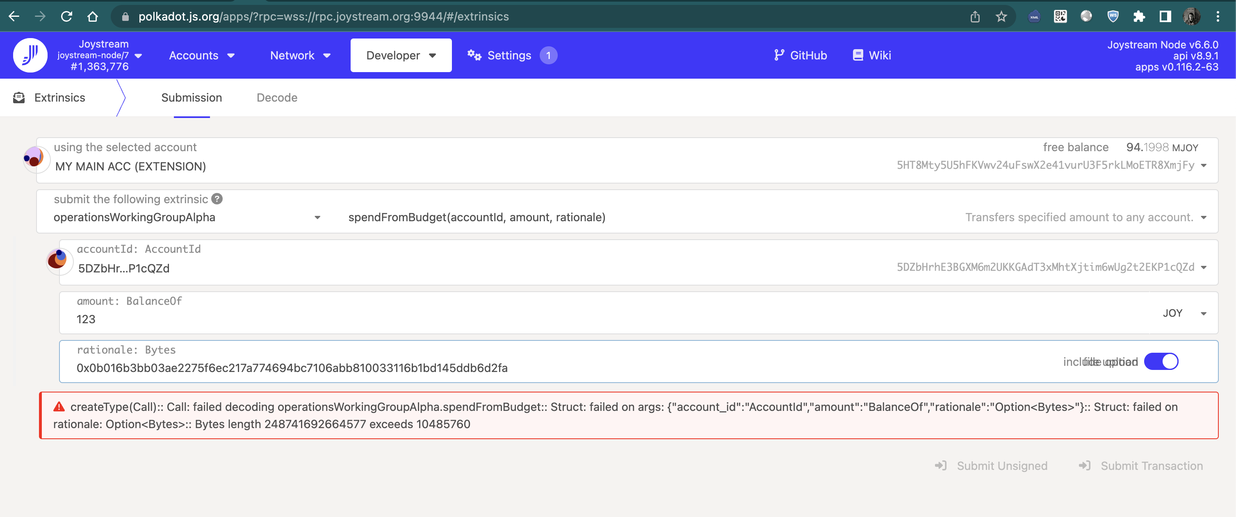1236x517 pixels.
Task: Click the browser address bar URL
Action: [x=324, y=16]
